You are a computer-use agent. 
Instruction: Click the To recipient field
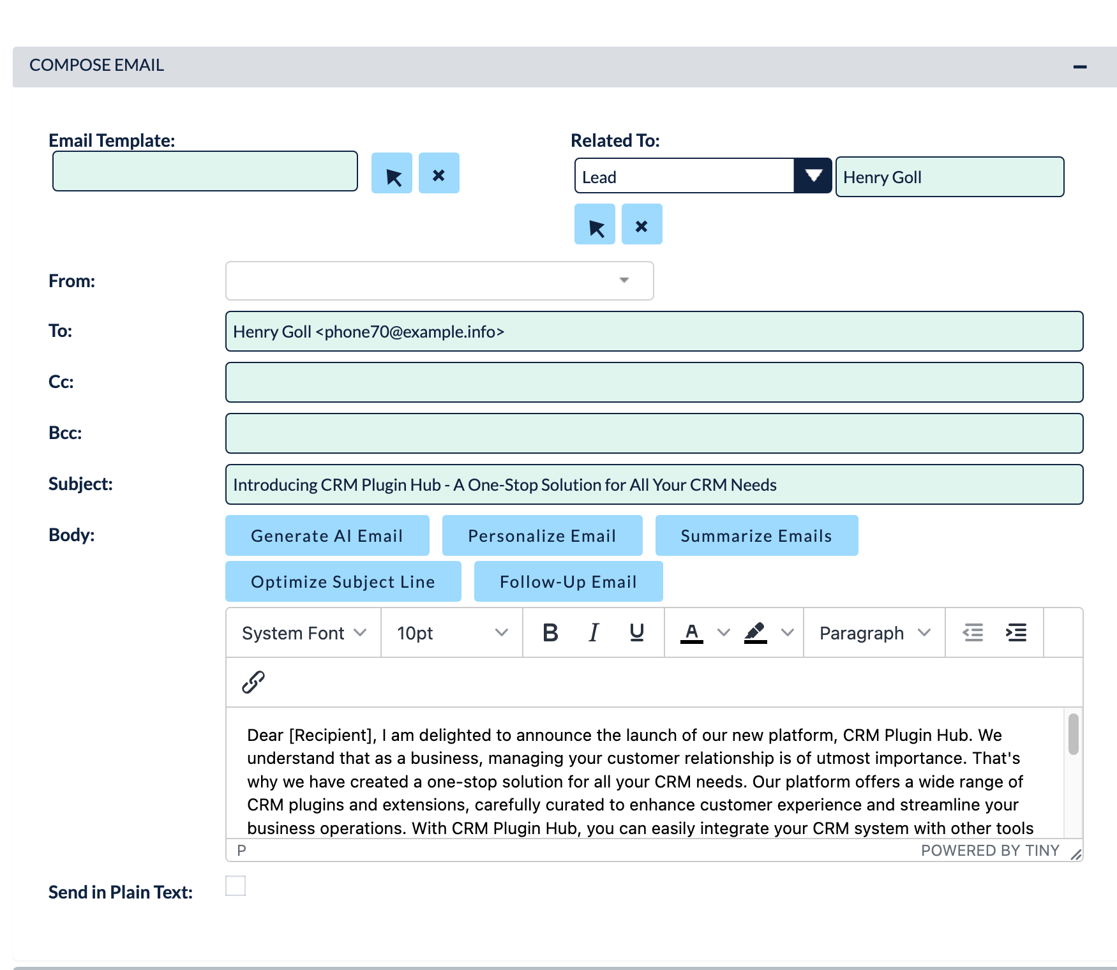click(x=654, y=331)
